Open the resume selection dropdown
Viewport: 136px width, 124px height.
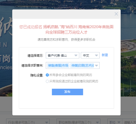coord(63,55)
